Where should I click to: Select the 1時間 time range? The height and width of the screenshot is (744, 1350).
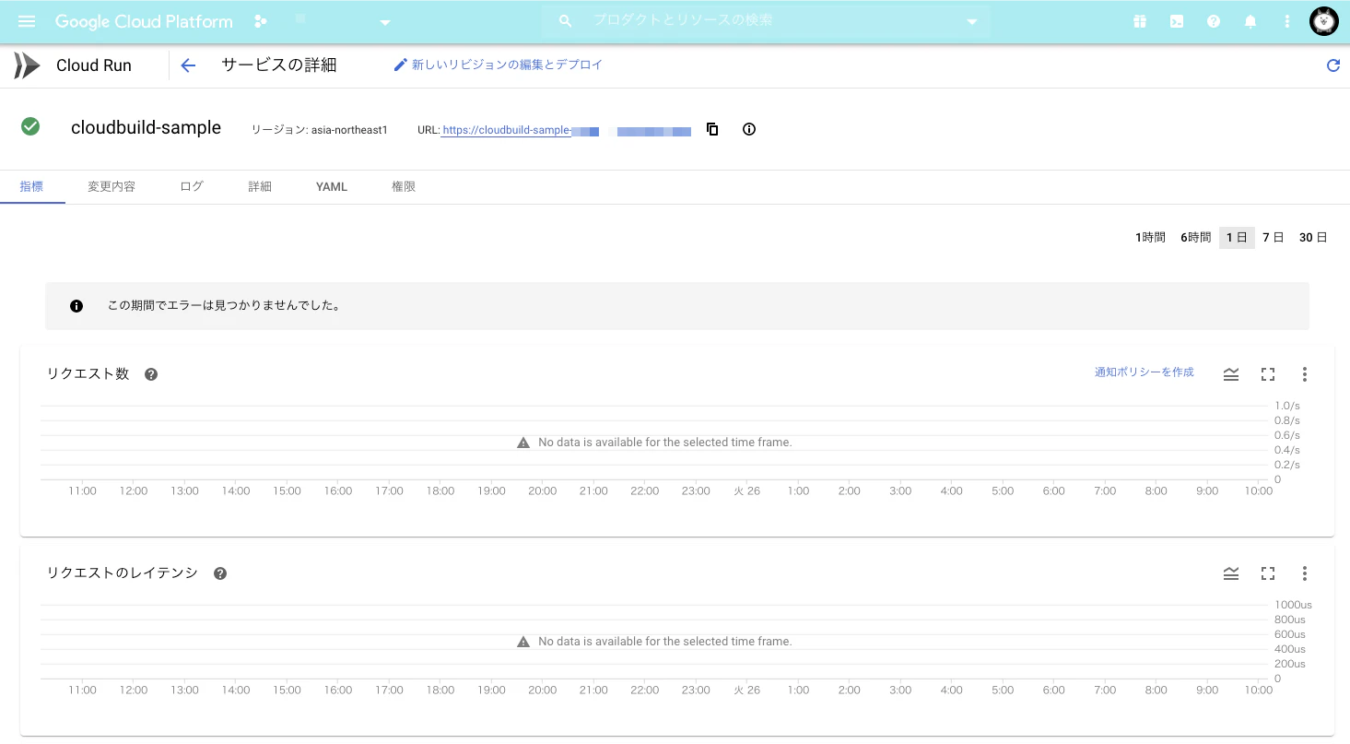[x=1150, y=238]
